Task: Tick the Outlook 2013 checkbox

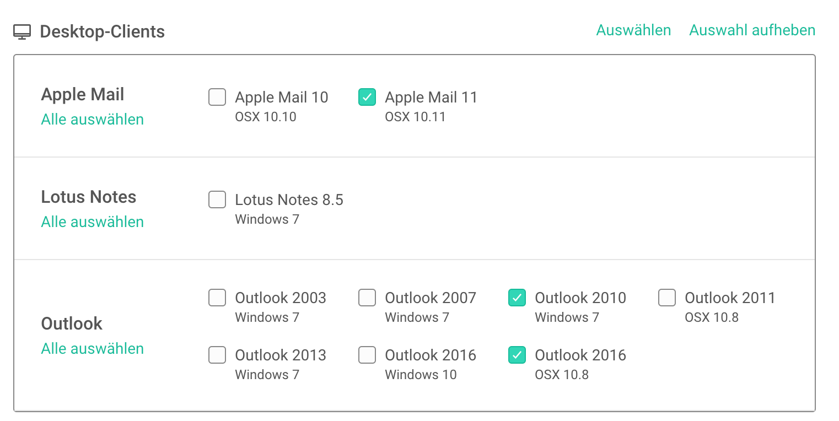Action: pyautogui.click(x=217, y=355)
